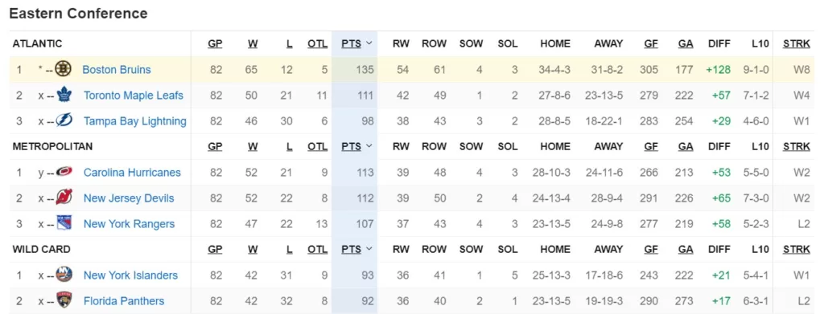Click the Tampa Bay Lightning logo icon

point(64,120)
